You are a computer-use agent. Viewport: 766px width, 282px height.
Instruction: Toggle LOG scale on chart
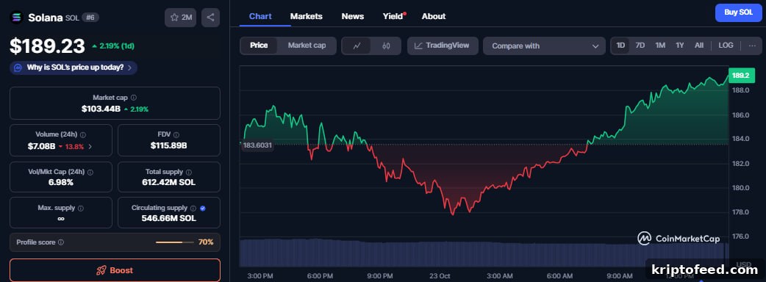point(726,46)
